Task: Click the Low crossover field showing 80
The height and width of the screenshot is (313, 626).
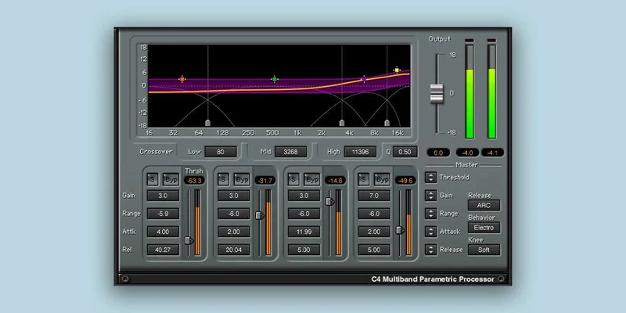Action: coord(221,152)
